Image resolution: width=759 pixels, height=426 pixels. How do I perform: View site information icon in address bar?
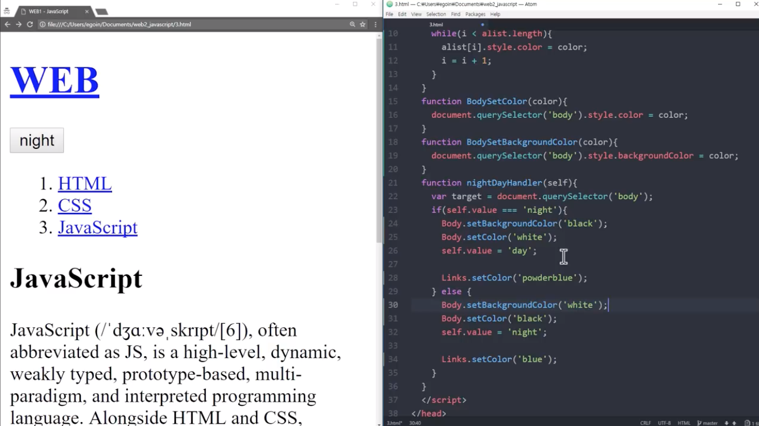(x=43, y=24)
